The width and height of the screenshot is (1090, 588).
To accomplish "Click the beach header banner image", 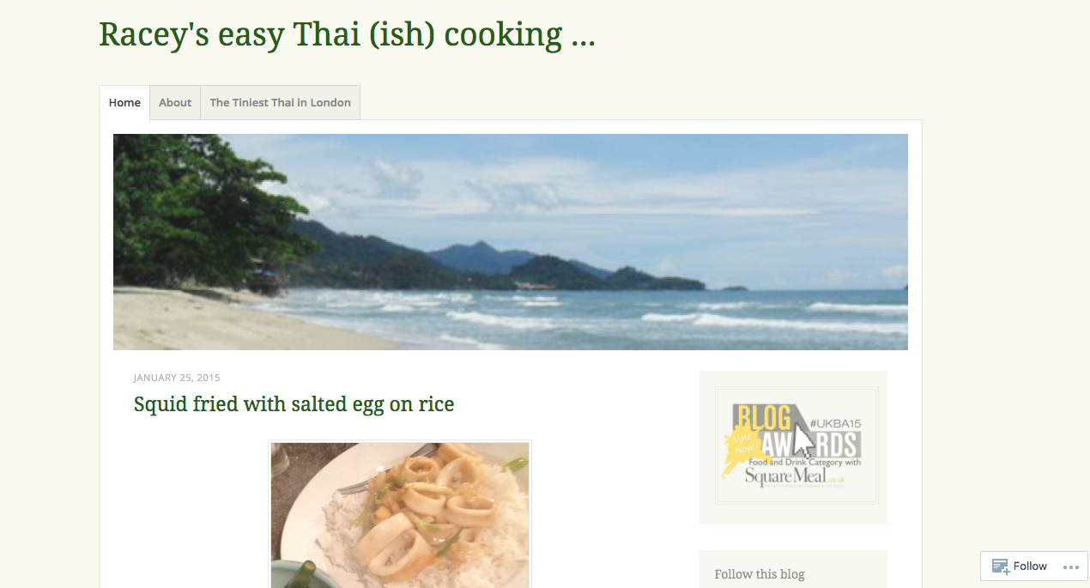I will pos(511,242).
